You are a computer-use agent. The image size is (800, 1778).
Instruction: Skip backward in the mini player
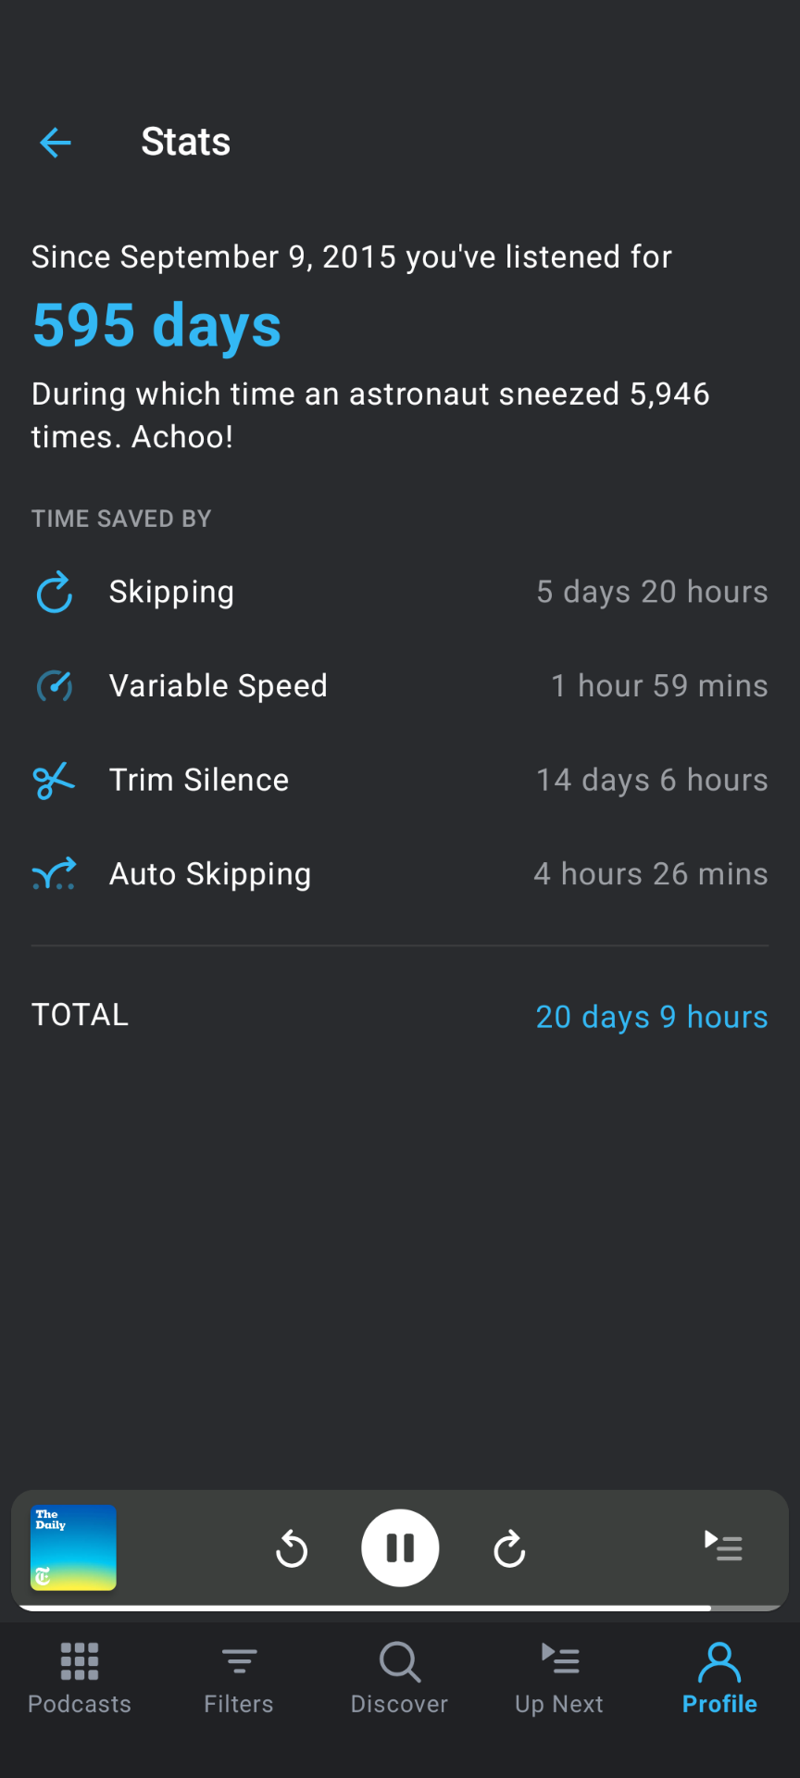click(292, 1548)
